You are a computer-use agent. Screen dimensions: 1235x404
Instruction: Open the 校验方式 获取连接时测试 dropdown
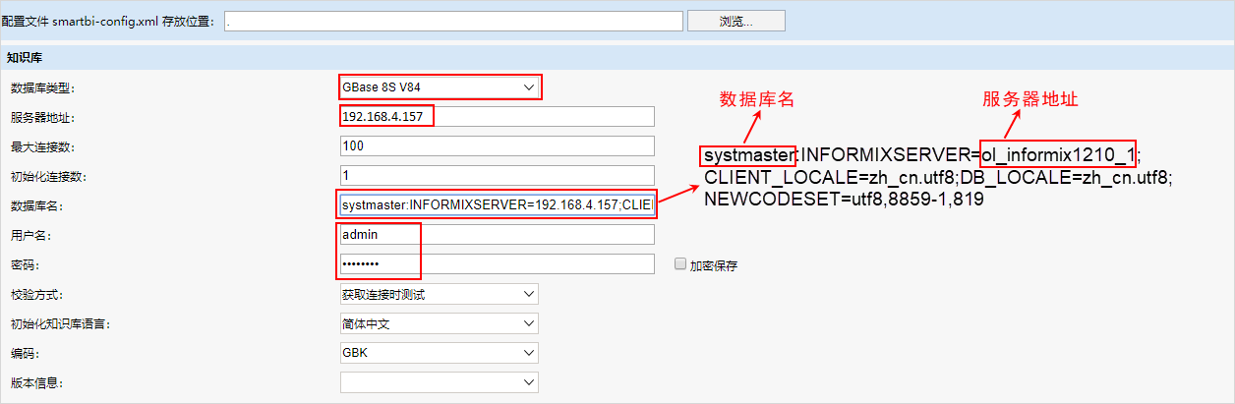click(x=440, y=294)
